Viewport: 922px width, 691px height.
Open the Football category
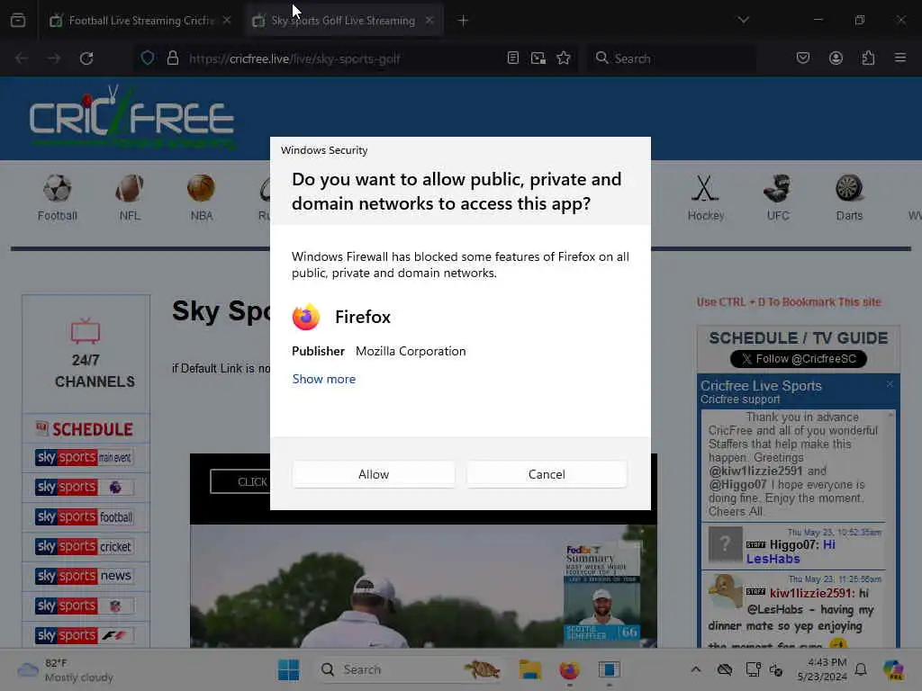[x=57, y=198]
